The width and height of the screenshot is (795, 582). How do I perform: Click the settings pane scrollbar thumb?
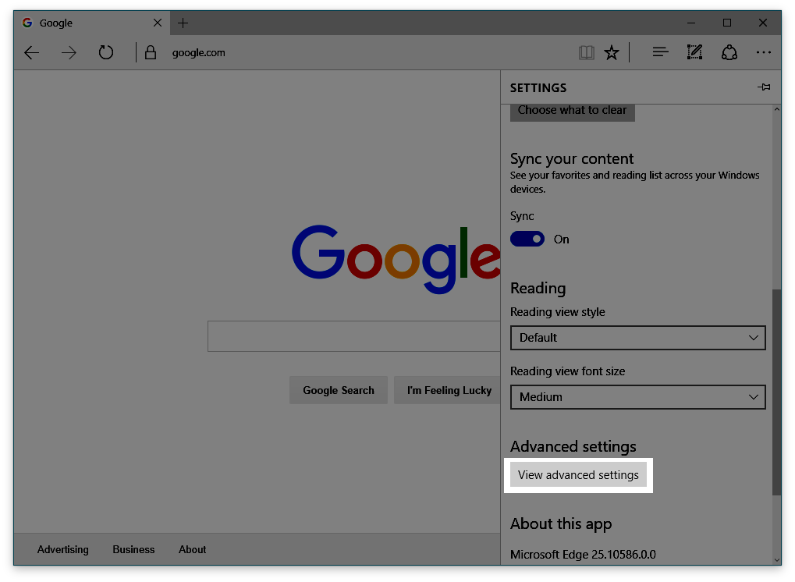[x=776, y=392]
